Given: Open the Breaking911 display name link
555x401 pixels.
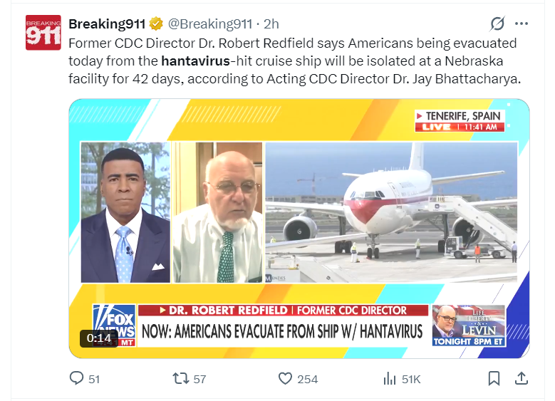Looking at the screenshot, I should 107,24.
